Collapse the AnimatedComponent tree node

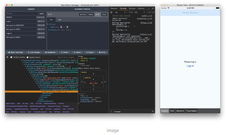click(x=36, y=82)
